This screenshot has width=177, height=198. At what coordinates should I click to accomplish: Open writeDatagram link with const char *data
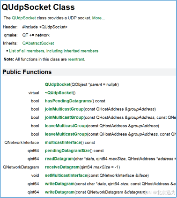tap(60, 184)
